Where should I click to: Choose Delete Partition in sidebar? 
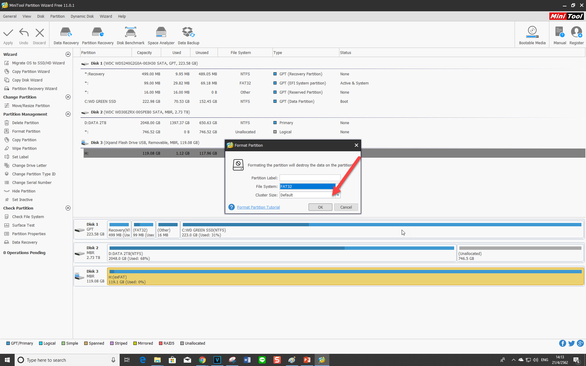point(25,123)
